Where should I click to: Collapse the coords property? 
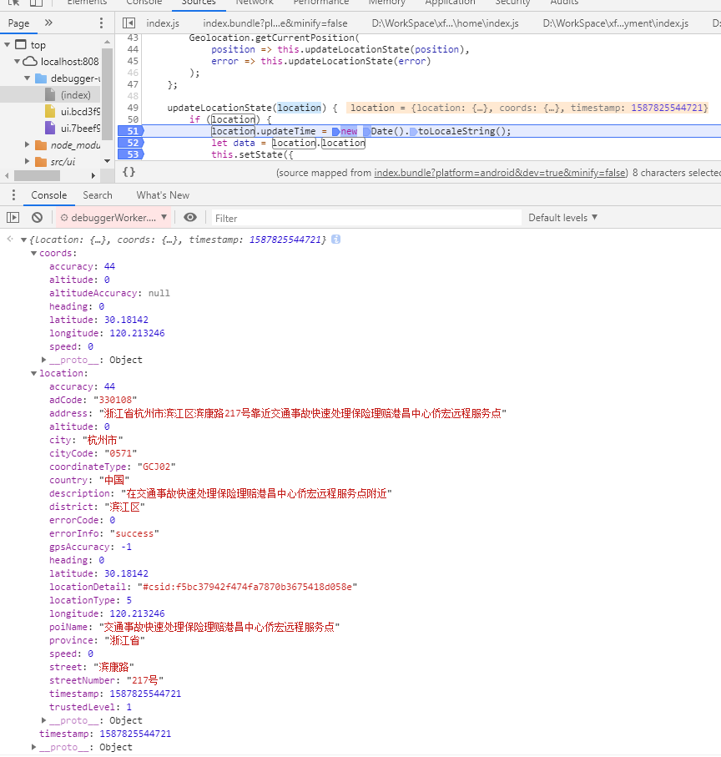pyautogui.click(x=33, y=254)
